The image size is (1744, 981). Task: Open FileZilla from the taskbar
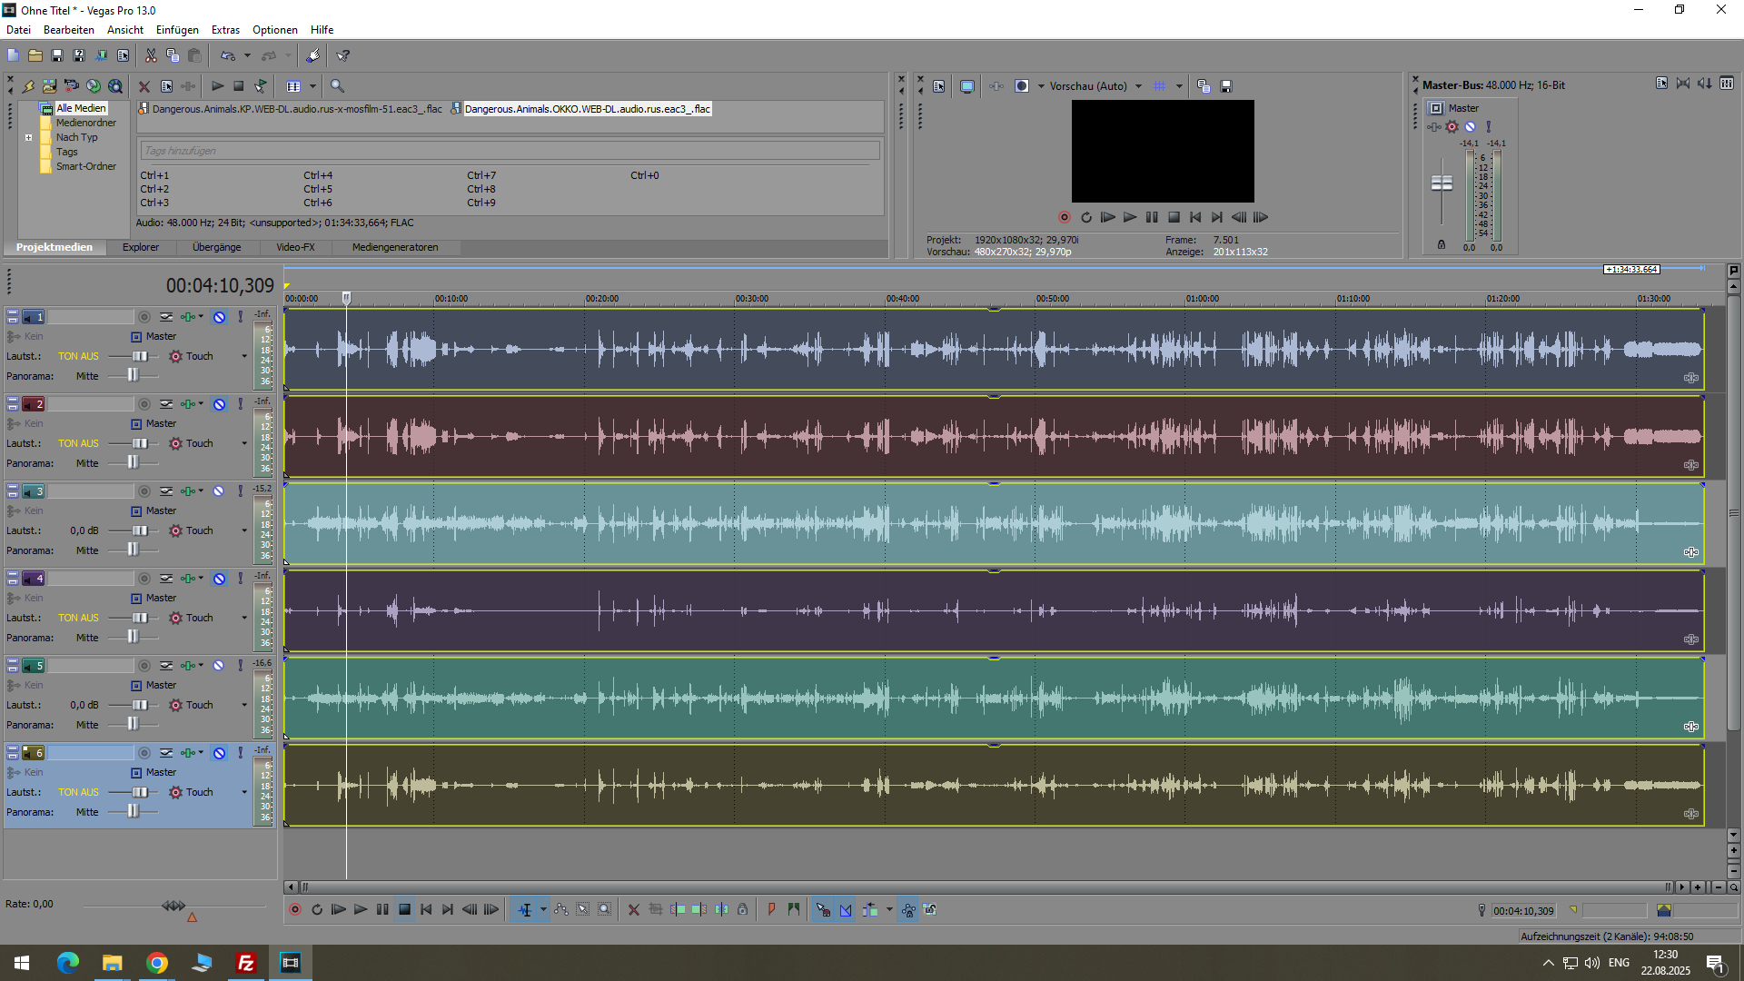tap(245, 963)
